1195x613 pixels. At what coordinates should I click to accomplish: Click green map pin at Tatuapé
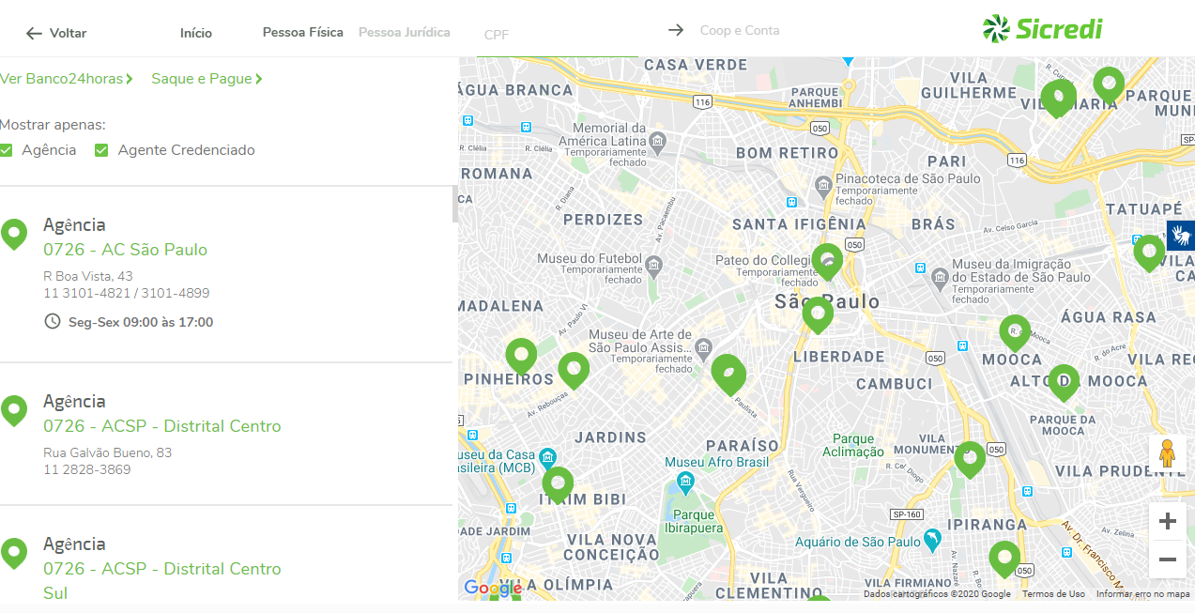1149,253
